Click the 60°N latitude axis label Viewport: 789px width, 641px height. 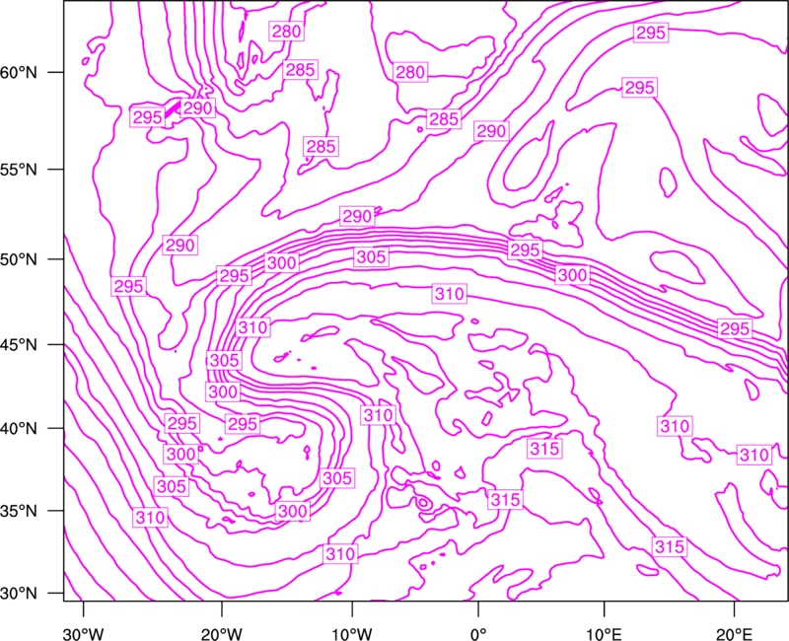coord(19,73)
